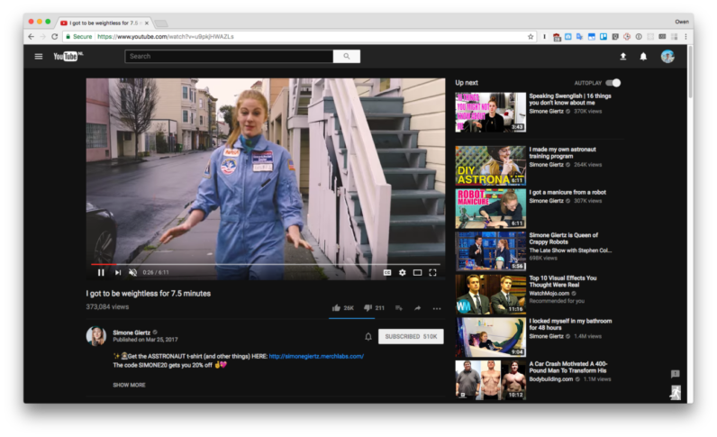Pause the video
Viewport: 717px width, 437px height.
(101, 272)
